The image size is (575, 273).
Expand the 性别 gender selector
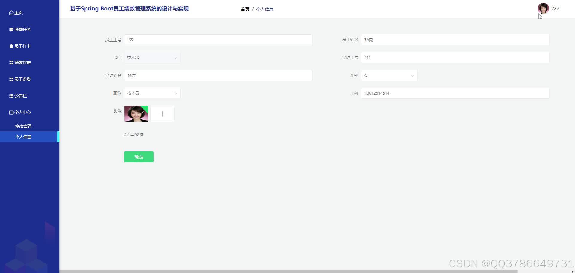tap(389, 75)
